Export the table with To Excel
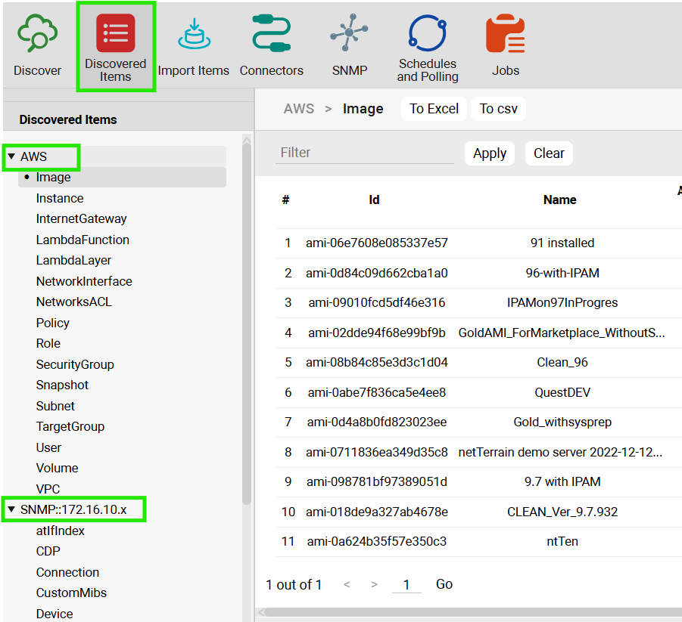 (x=434, y=109)
